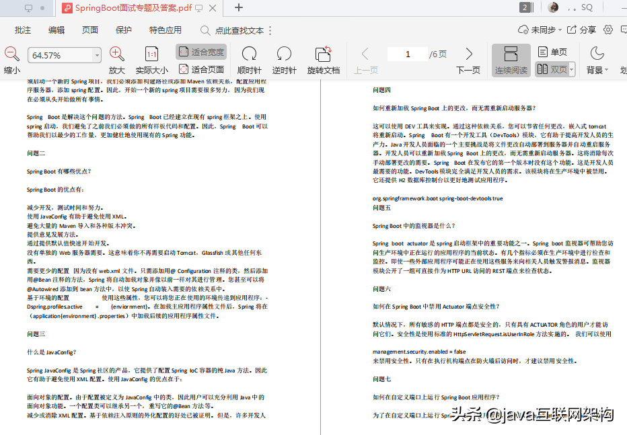Click heading 问题六 in right page

click(382, 289)
